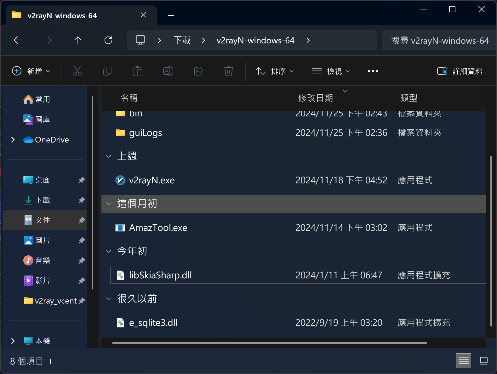Open 文件 Documents in sidebar
This screenshot has height=374, width=497.
pyautogui.click(x=45, y=220)
